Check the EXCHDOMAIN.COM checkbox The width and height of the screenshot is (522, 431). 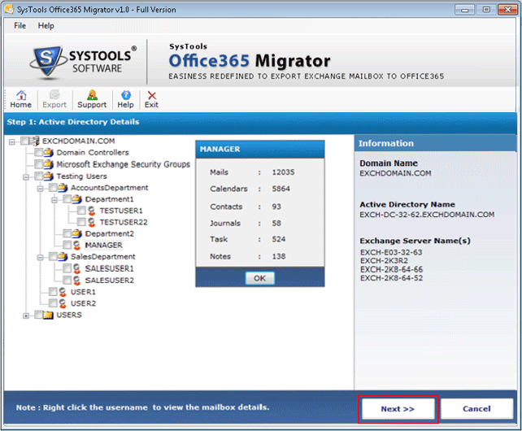click(x=24, y=141)
